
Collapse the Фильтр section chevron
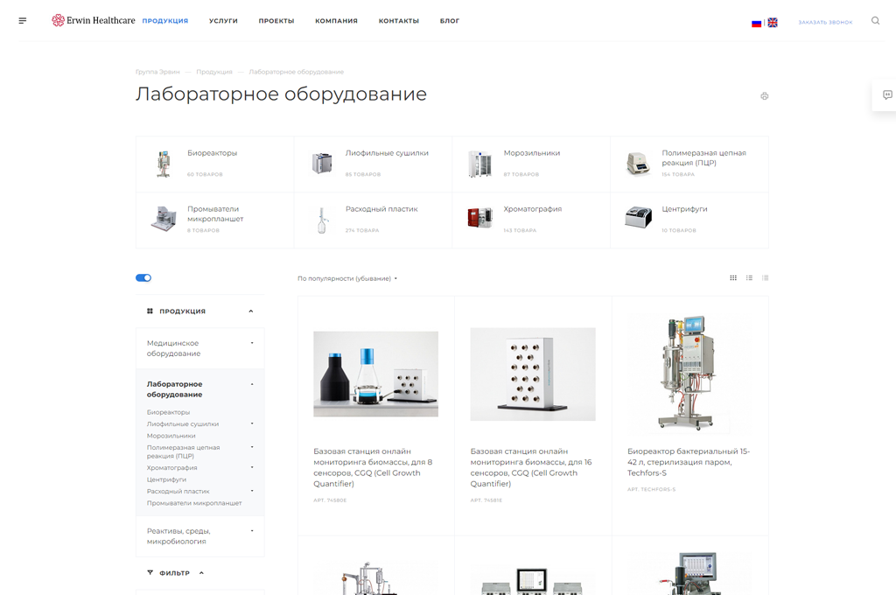tap(202, 573)
